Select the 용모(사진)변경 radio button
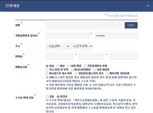The height and width of the screenshot is (113, 153). [x=72, y=70]
